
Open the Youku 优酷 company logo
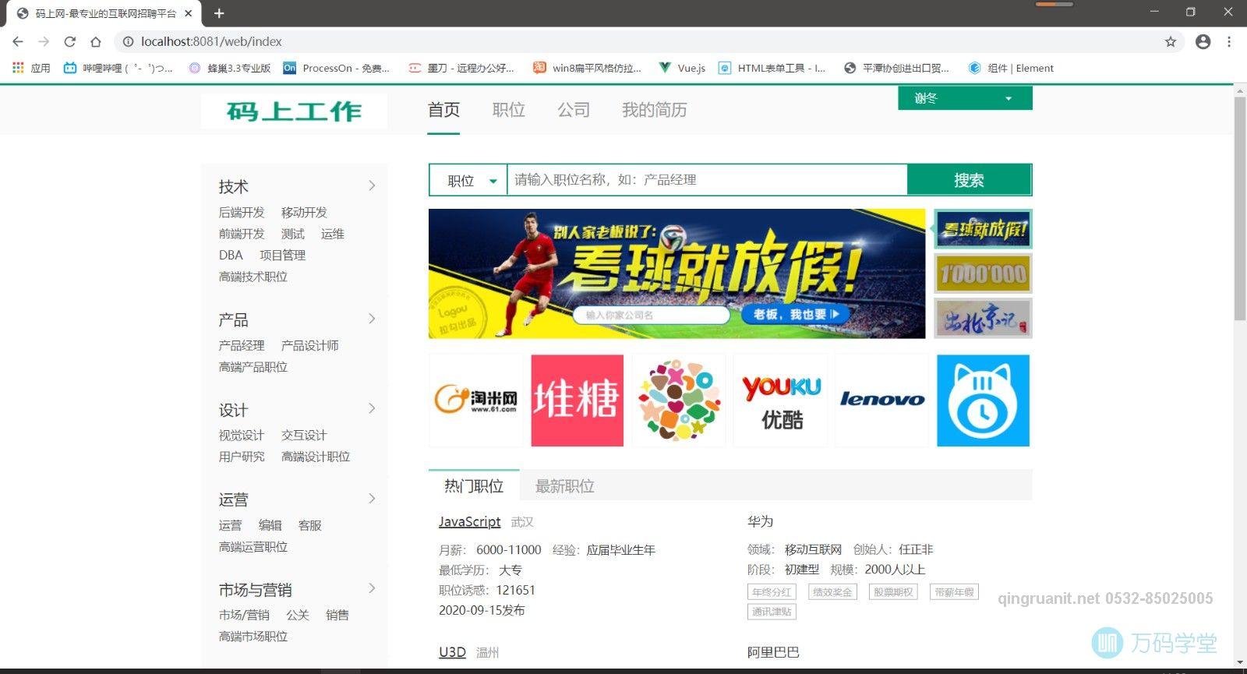780,401
